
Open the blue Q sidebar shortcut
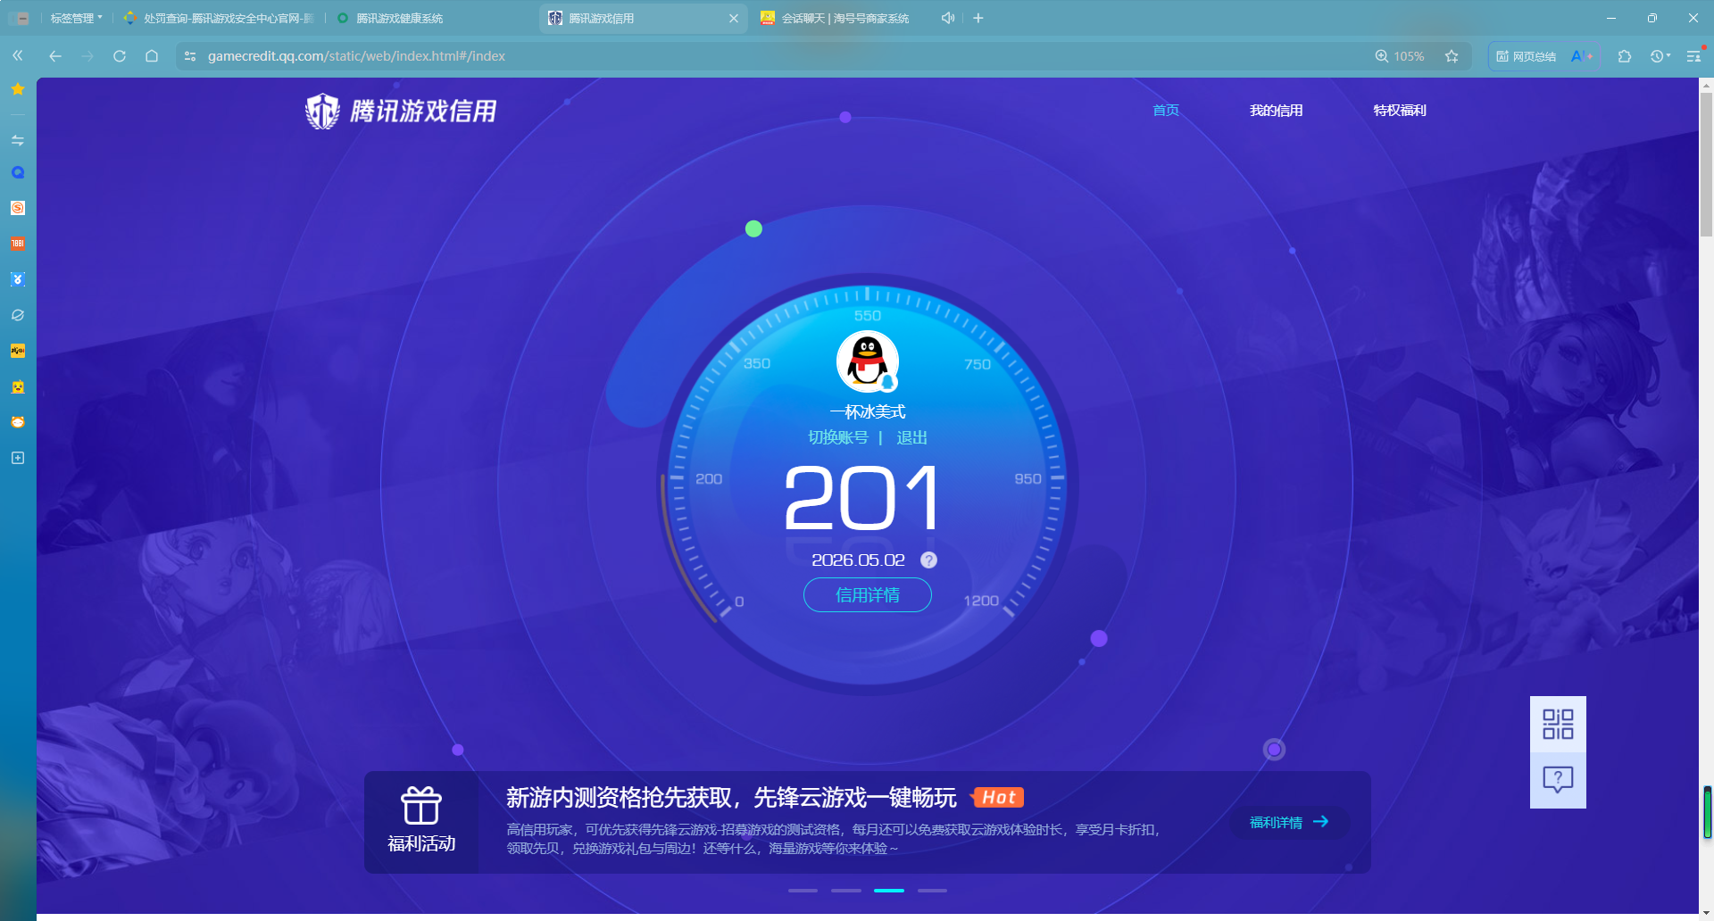click(x=18, y=173)
